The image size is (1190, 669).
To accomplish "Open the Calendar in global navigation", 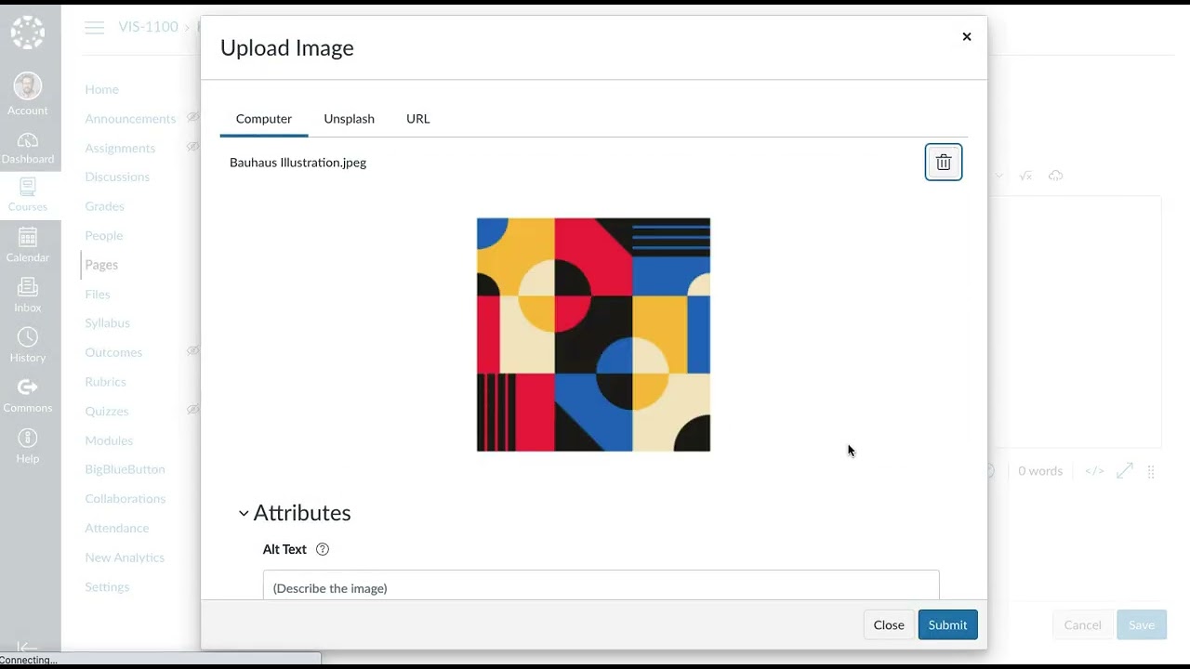I will [x=28, y=245].
